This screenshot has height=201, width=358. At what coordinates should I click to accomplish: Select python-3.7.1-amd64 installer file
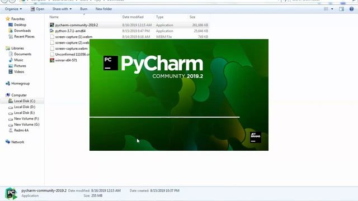click(x=70, y=31)
